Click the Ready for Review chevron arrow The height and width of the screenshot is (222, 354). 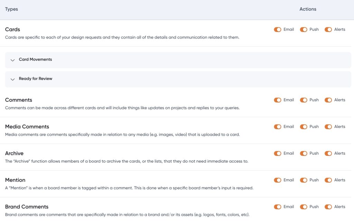[x=13, y=79]
